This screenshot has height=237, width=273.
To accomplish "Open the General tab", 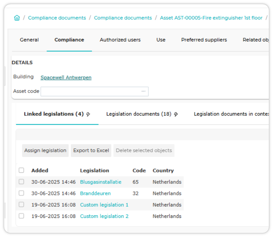I will 29,40.
